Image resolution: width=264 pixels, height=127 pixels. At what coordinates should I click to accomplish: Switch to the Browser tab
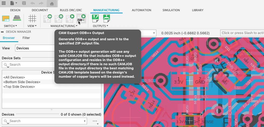(9, 38)
